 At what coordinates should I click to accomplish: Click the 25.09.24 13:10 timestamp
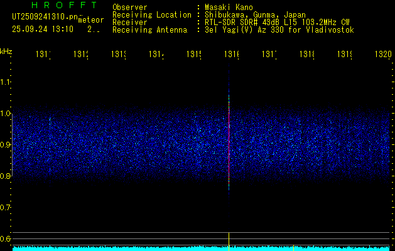(43, 29)
